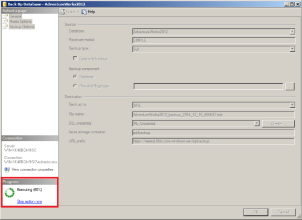Click the Backup Options page icon

[5, 27]
